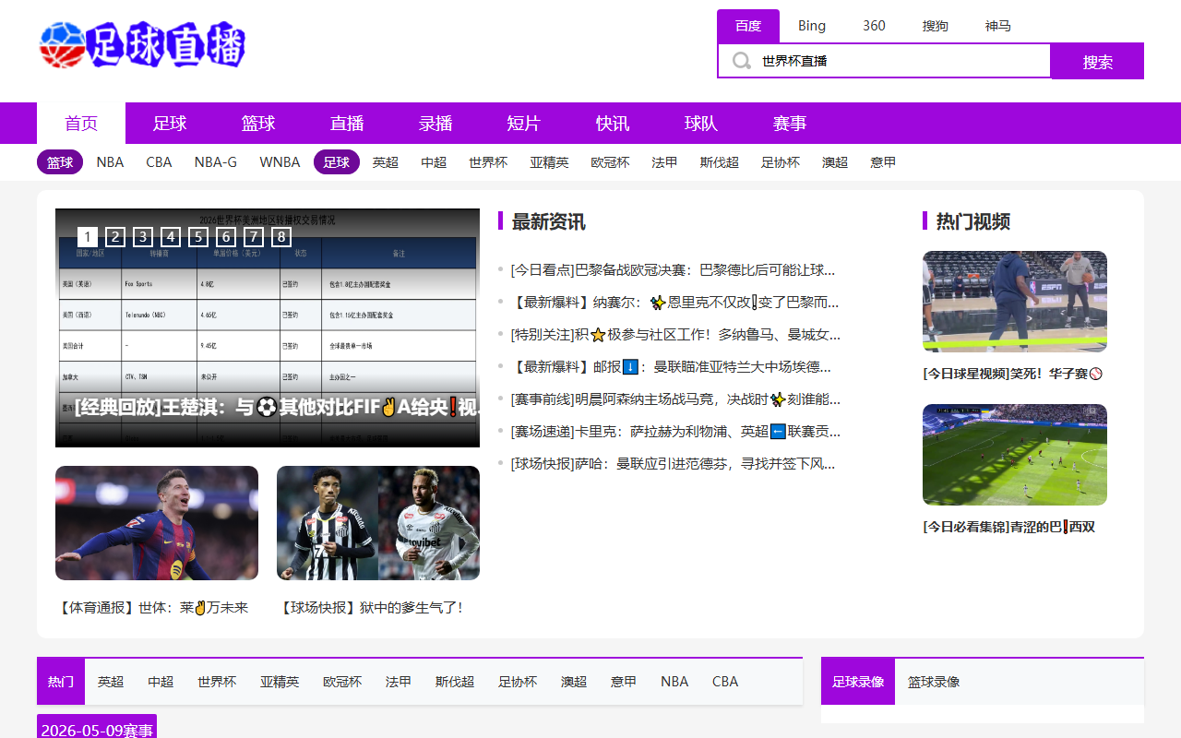Screen dimensions: 1181x738
Task: Open news headline 曼联瞄准亚特兰大中场
Action: click(x=672, y=366)
